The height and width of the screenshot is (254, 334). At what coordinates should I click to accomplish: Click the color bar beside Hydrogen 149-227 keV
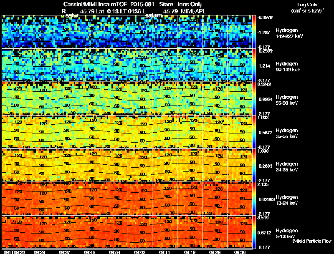pyautogui.click(x=254, y=32)
